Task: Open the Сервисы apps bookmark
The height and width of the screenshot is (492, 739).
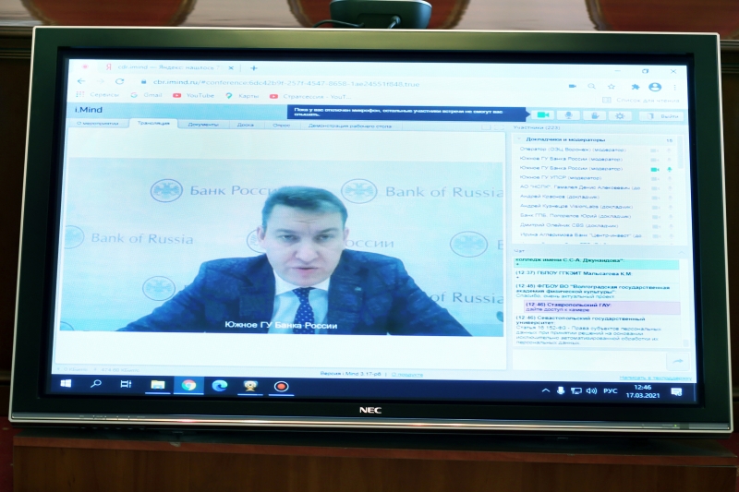Action: (98, 95)
